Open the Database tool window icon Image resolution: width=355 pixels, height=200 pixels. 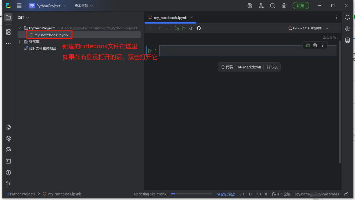[x=347, y=40]
